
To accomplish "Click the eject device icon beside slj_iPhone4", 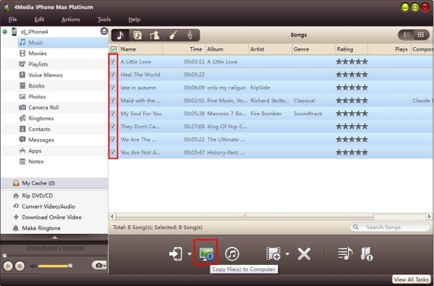I will coord(104,31).
